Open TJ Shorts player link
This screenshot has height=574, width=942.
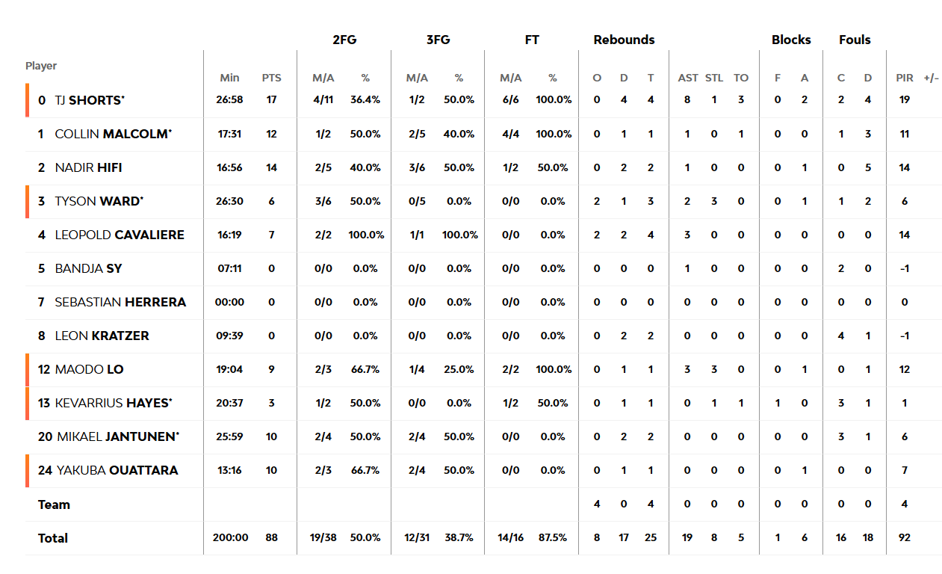90,99
